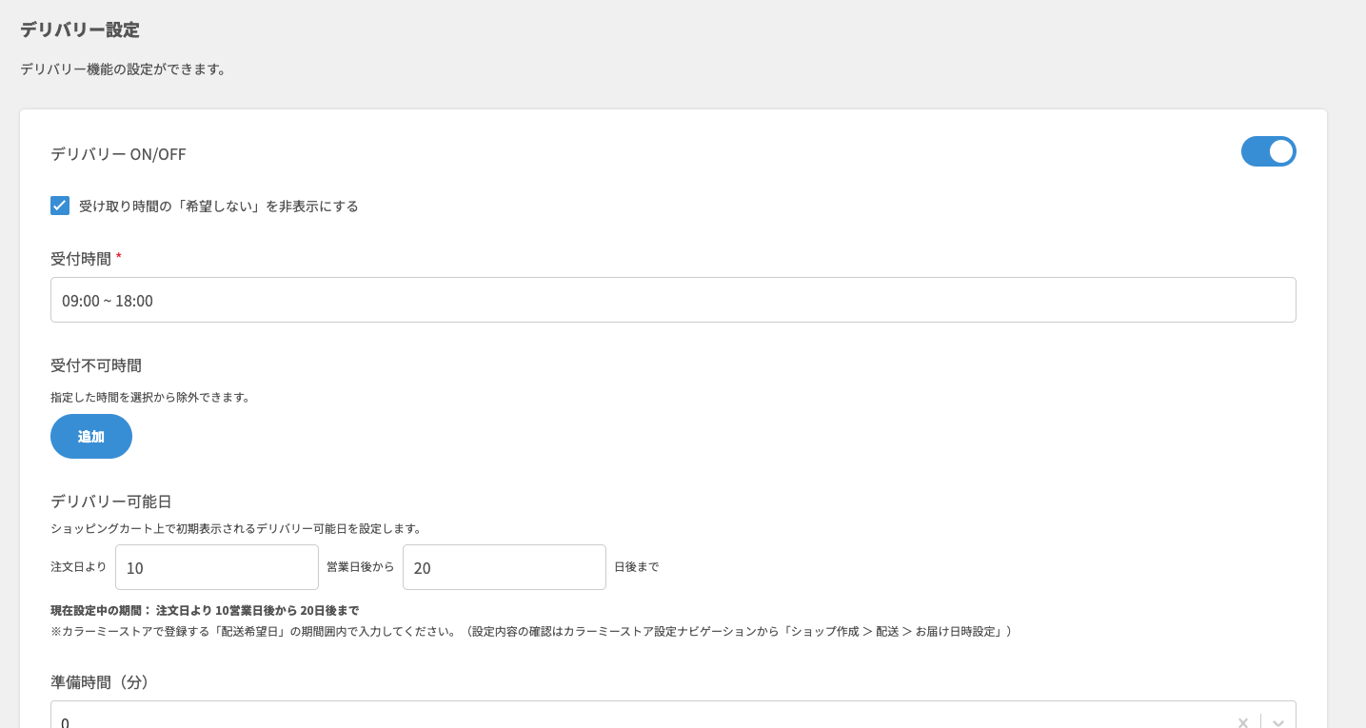The image size is (1366, 728).
Task: Click the デリバリー設定 page heading
Action: [80, 30]
